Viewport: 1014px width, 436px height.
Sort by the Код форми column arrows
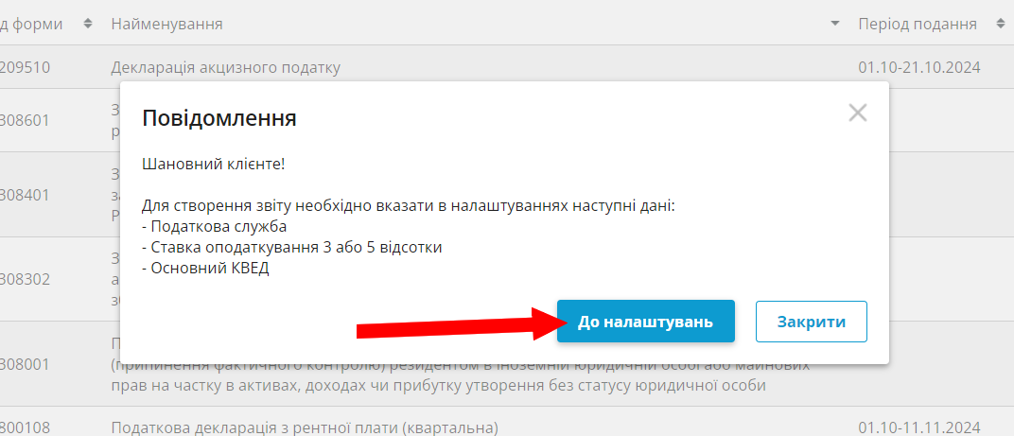(88, 24)
